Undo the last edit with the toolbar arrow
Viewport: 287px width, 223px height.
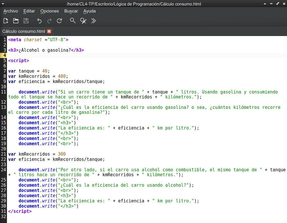pos(39,21)
